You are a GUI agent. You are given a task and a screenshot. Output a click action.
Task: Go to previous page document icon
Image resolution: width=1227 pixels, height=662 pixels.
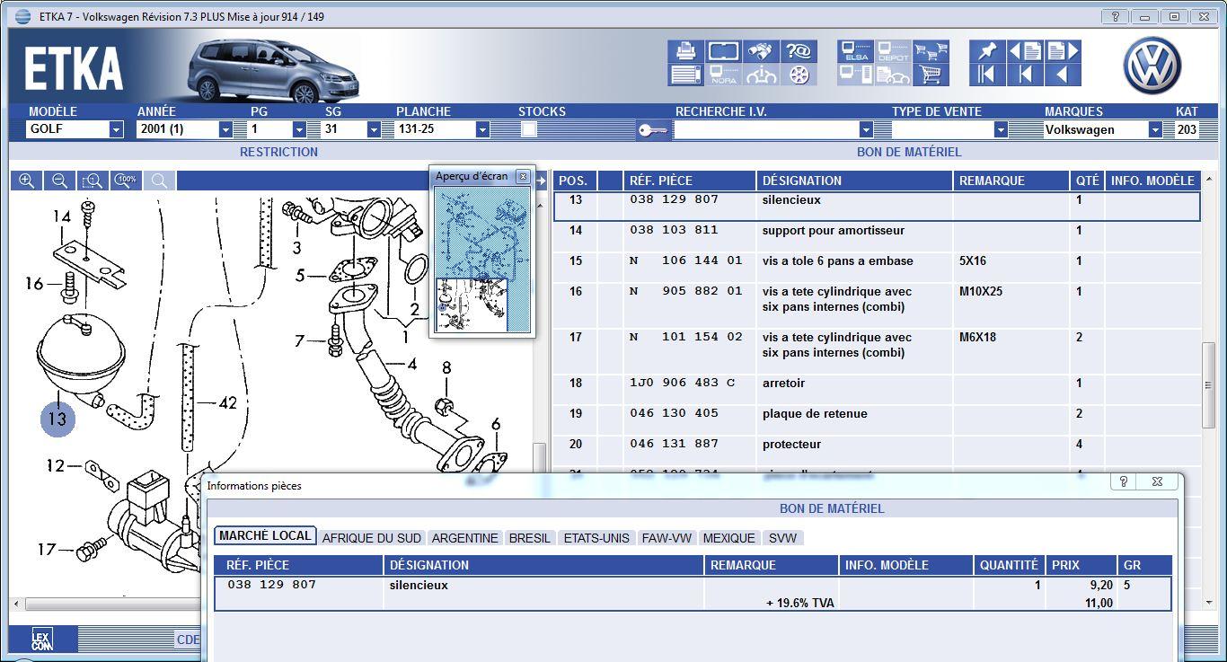tap(1025, 51)
